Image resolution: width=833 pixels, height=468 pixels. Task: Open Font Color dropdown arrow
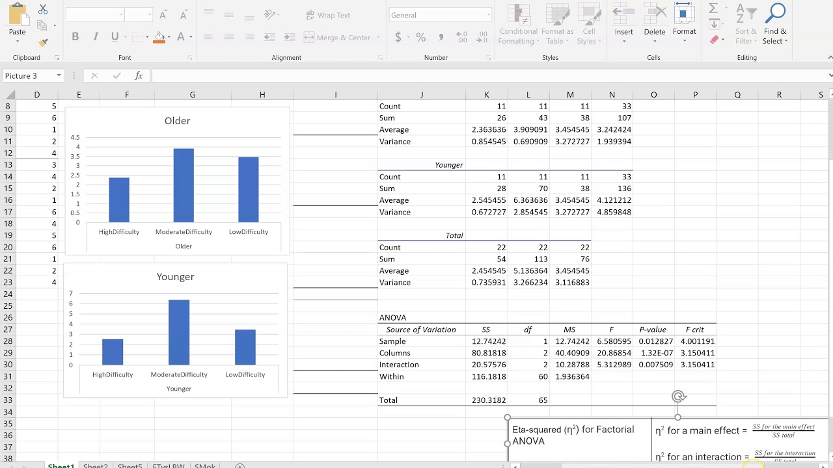(x=191, y=37)
